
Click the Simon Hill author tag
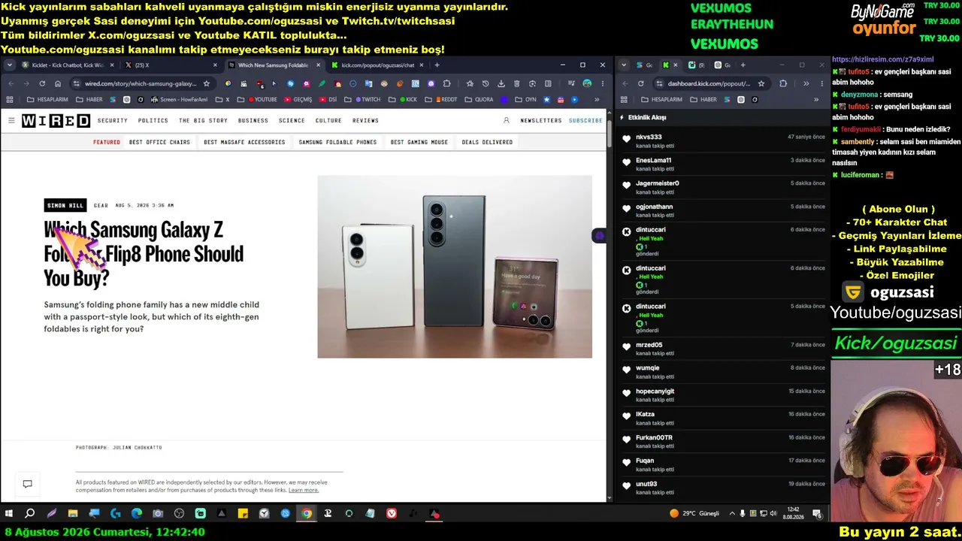pos(65,205)
